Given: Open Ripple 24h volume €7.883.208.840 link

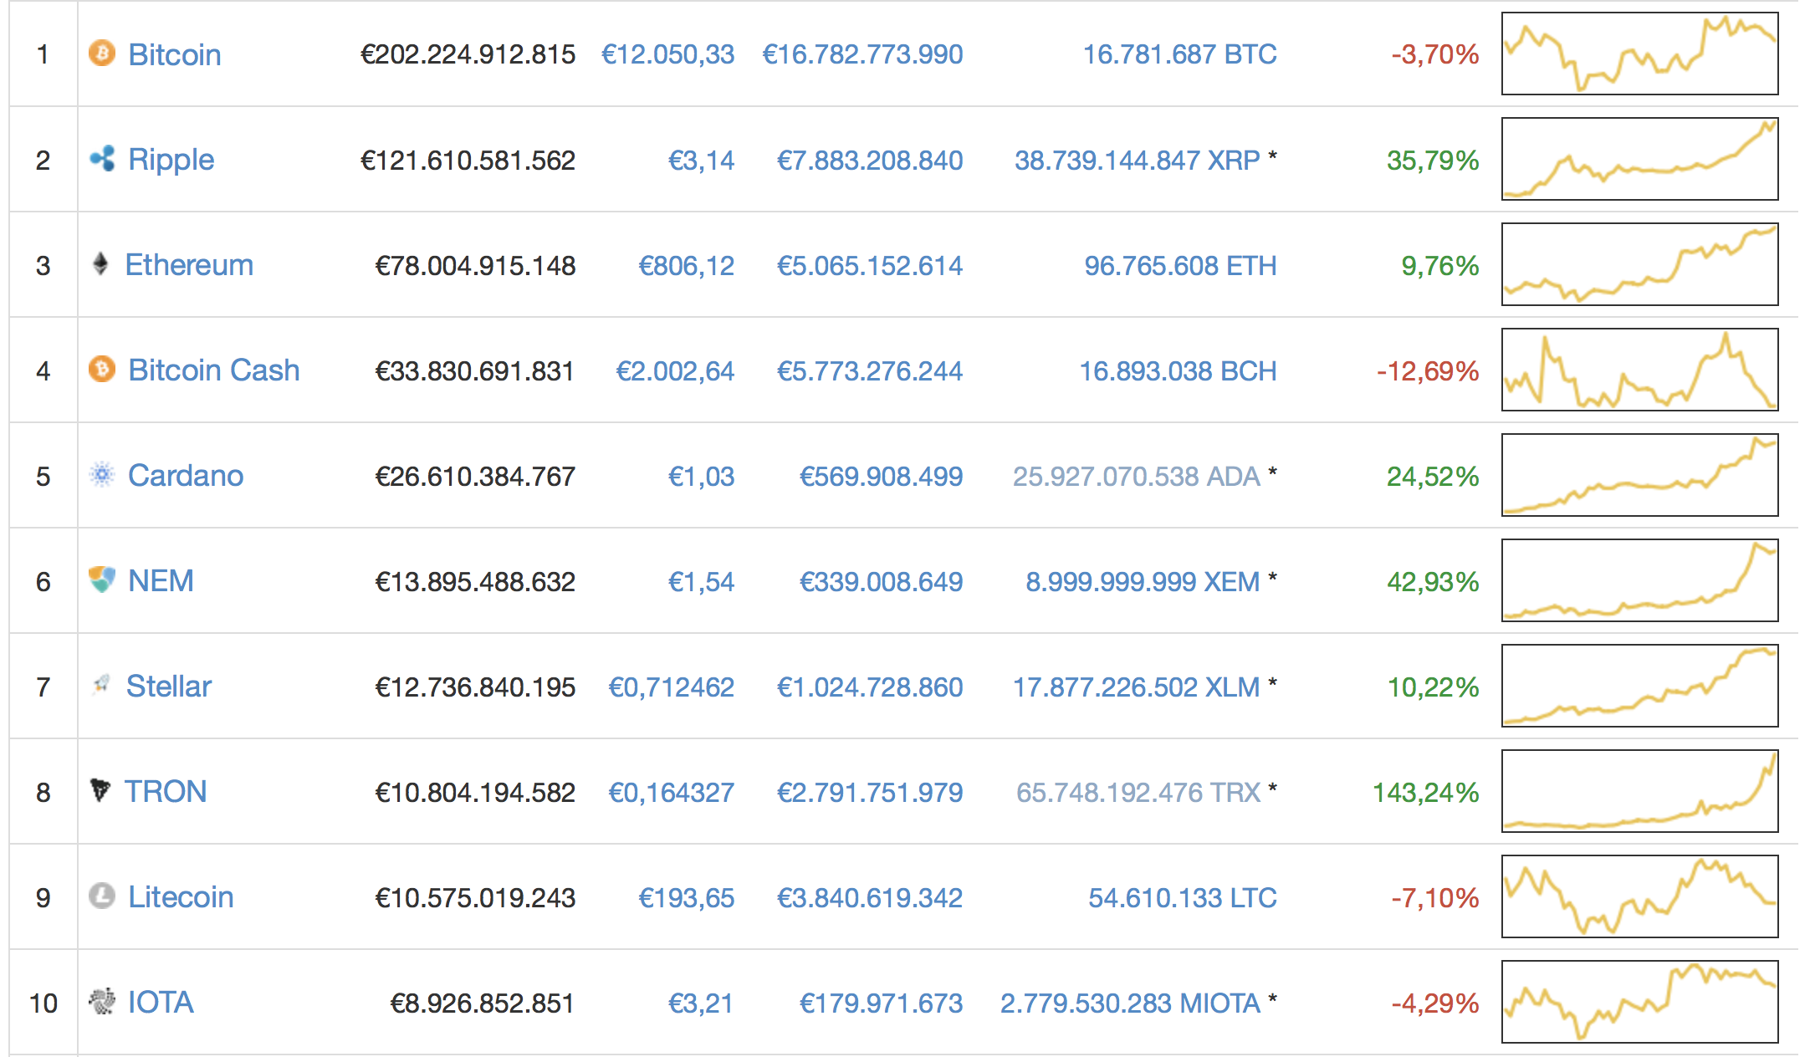Looking at the screenshot, I should (x=869, y=161).
